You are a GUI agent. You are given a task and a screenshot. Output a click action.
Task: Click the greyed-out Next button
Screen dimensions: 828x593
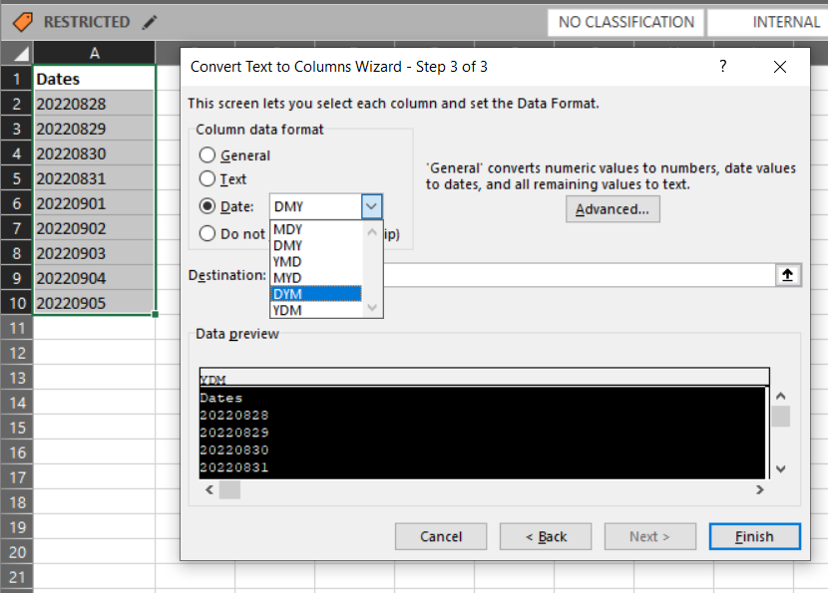[650, 536]
